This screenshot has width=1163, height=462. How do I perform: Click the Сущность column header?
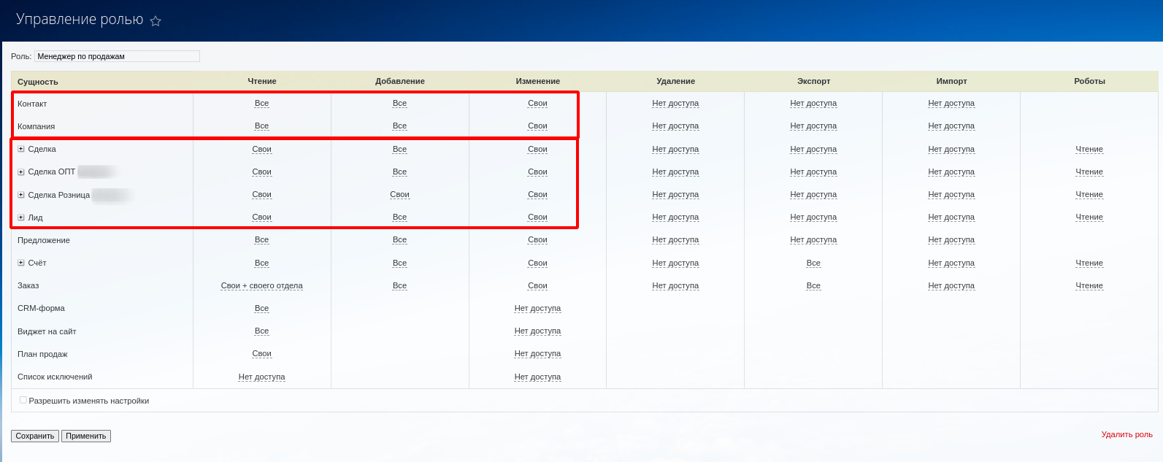38,82
